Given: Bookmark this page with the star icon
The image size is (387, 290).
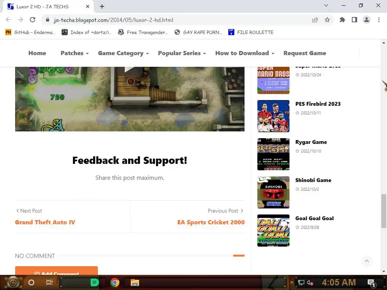Looking at the screenshot, I should [x=327, y=20].
